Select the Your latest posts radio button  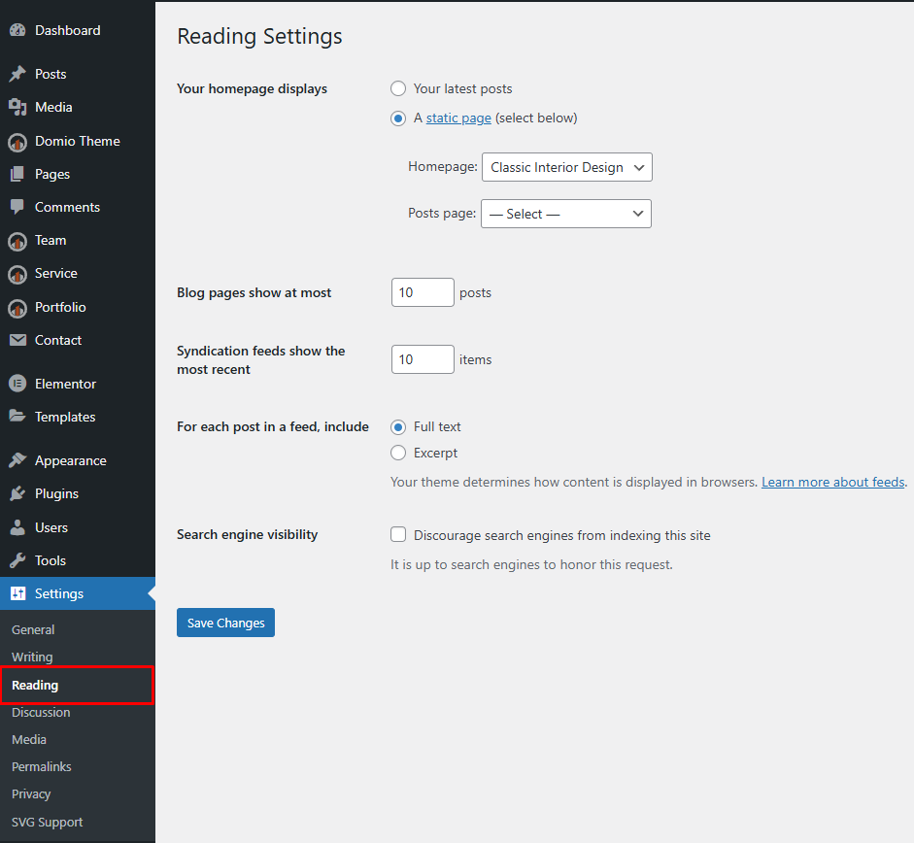tap(398, 87)
